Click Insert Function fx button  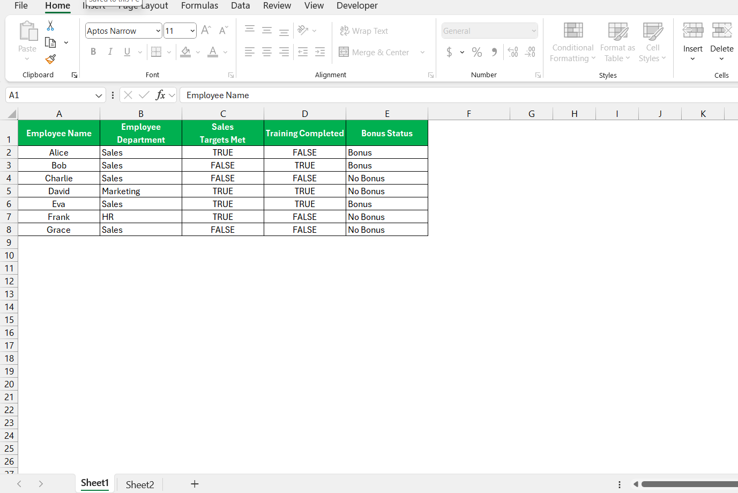click(160, 95)
